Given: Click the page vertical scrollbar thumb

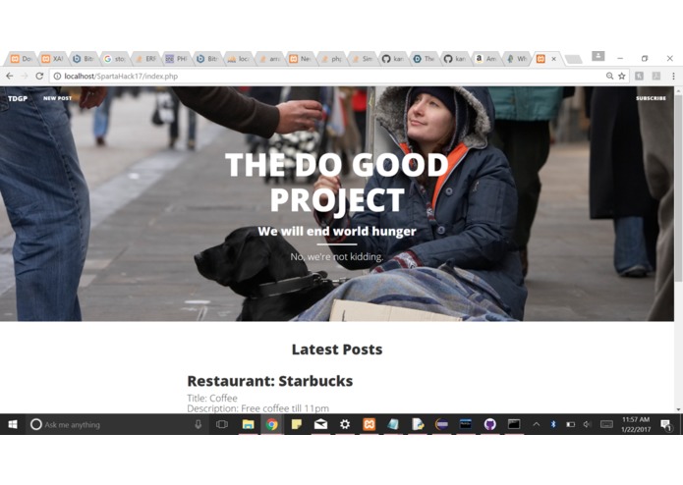Looking at the screenshot, I should [678, 188].
